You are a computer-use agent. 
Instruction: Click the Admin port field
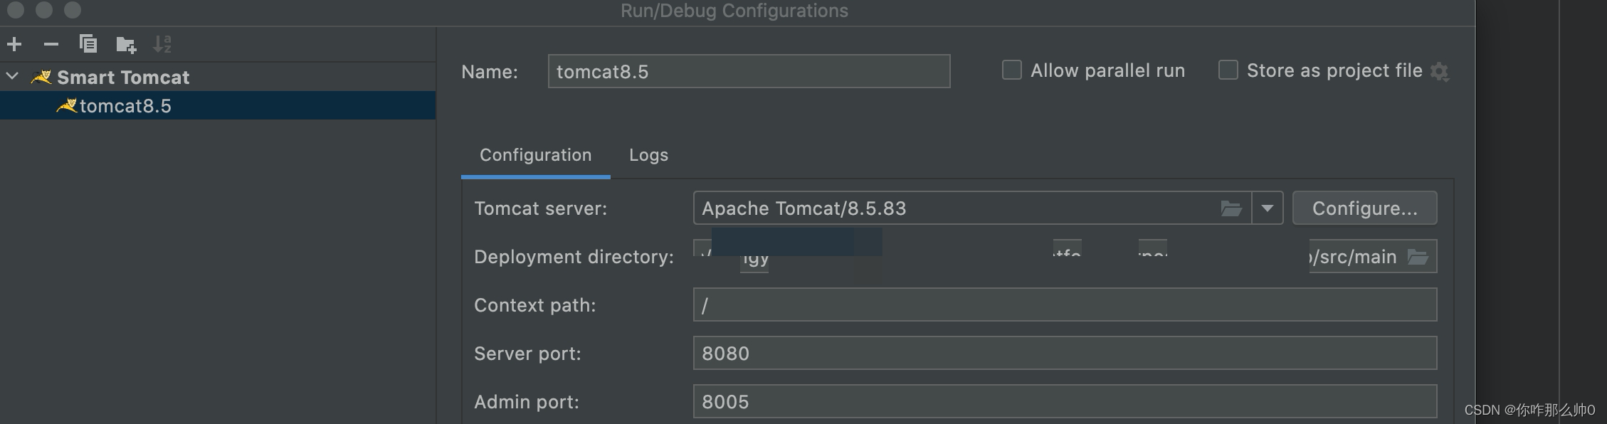tap(1065, 401)
